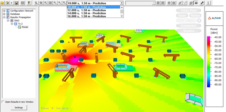Collapse the Site2 tree node
This screenshot has width=226, height=112.
point(8,20)
